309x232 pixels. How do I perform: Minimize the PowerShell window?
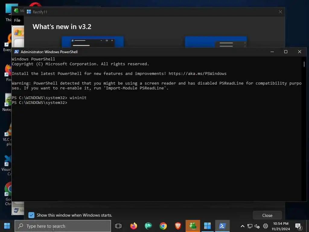[272, 52]
